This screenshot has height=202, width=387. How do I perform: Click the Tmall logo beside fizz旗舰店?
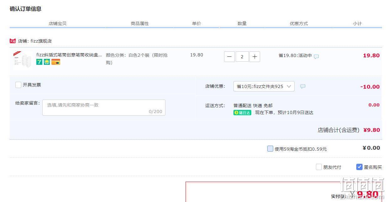pyautogui.click(x=13, y=41)
